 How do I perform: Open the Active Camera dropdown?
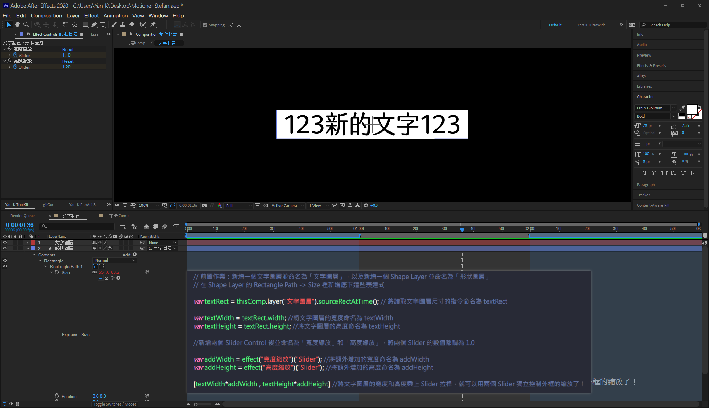[x=287, y=205]
